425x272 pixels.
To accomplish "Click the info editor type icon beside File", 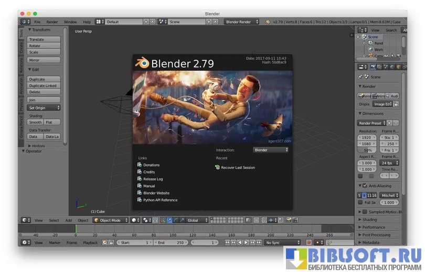I will click(26, 22).
